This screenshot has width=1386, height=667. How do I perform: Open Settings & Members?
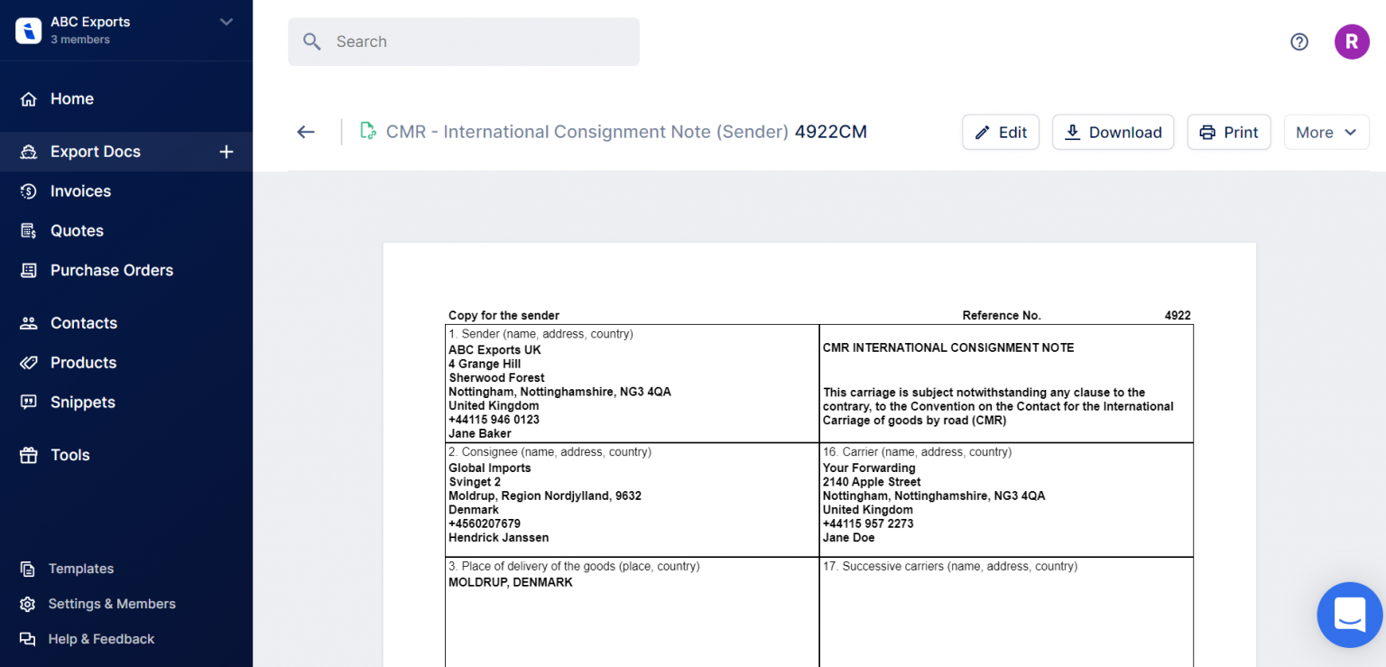30,603
